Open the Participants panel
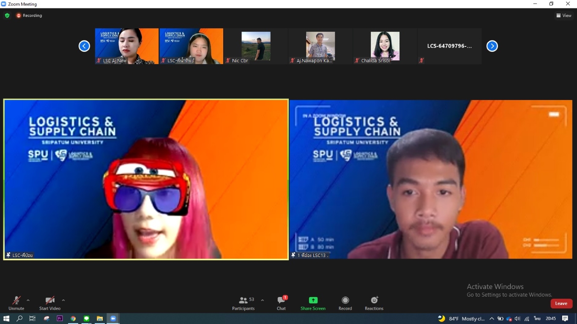 [x=243, y=303]
